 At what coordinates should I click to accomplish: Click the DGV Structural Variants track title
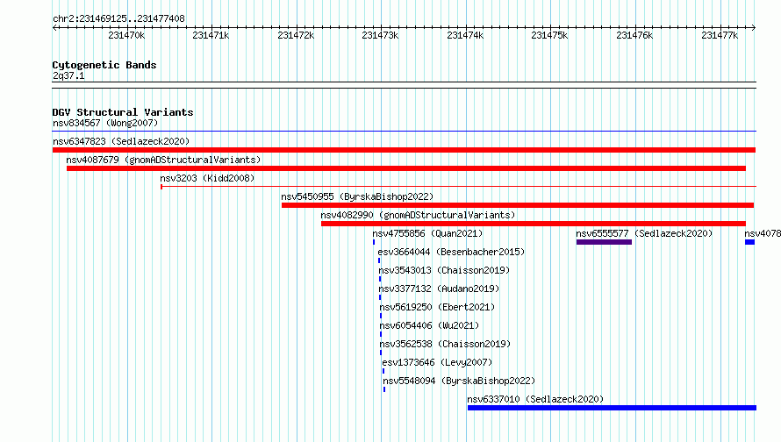(x=123, y=112)
